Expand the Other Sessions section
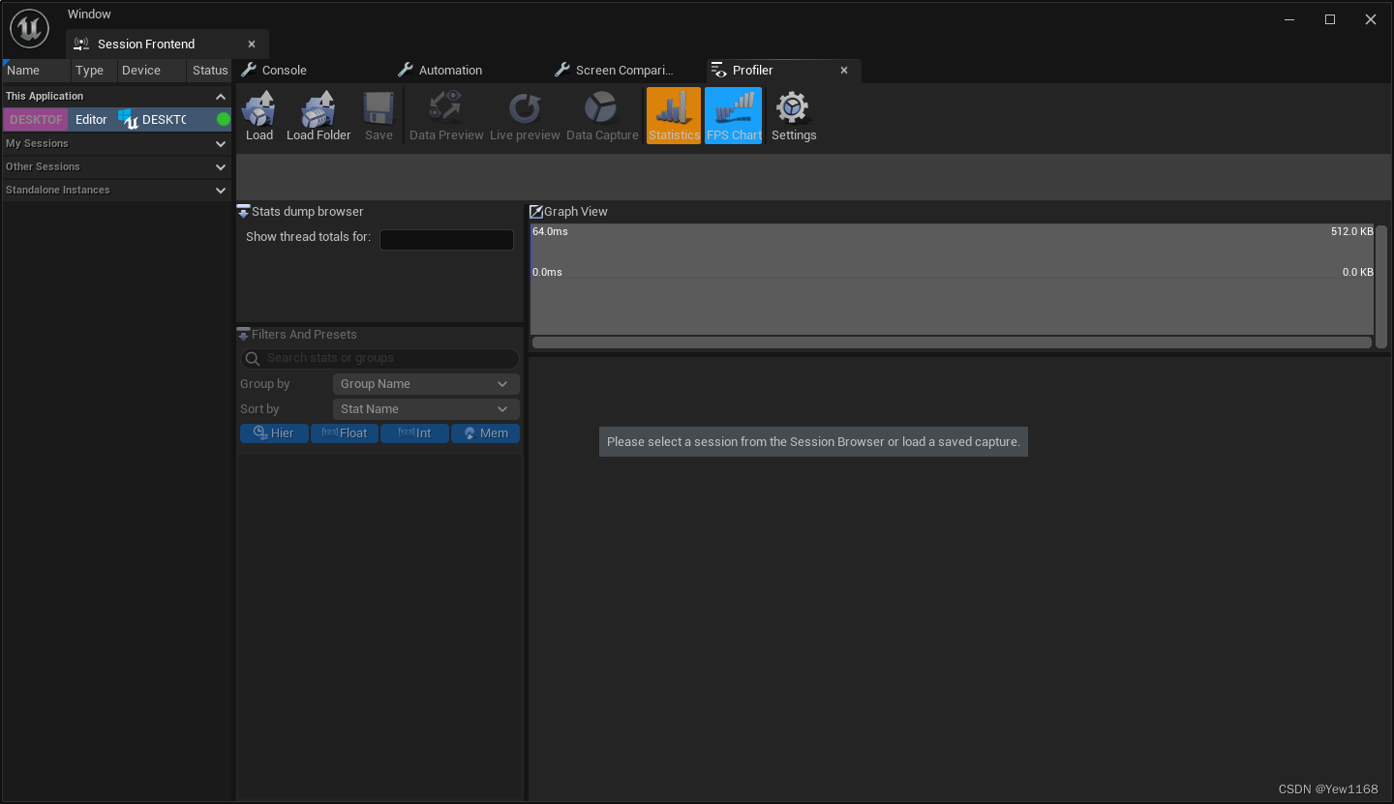Viewport: 1394px width, 804px height. pyautogui.click(x=221, y=166)
